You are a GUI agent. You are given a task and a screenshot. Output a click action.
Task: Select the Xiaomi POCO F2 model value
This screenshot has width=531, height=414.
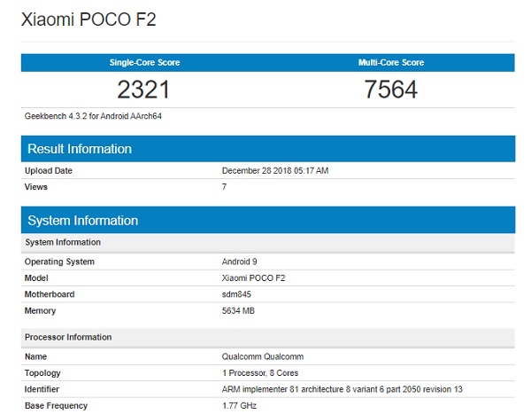(x=253, y=278)
